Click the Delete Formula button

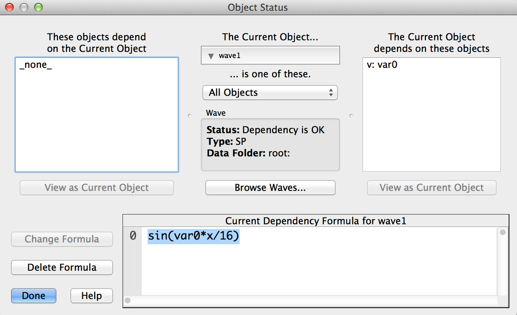pyautogui.click(x=62, y=267)
